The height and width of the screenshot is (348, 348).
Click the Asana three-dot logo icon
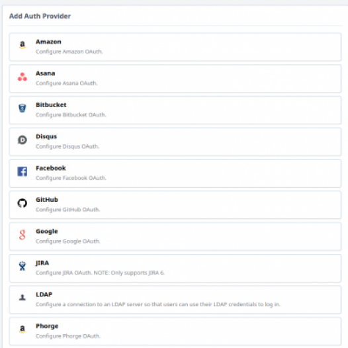coord(22,77)
